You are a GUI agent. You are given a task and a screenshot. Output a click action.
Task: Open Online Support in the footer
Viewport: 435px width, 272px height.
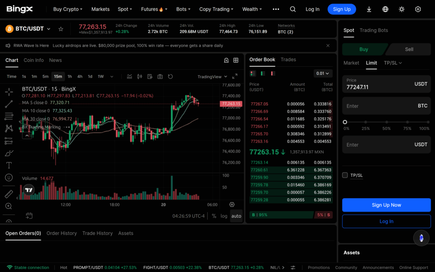[x=413, y=268]
